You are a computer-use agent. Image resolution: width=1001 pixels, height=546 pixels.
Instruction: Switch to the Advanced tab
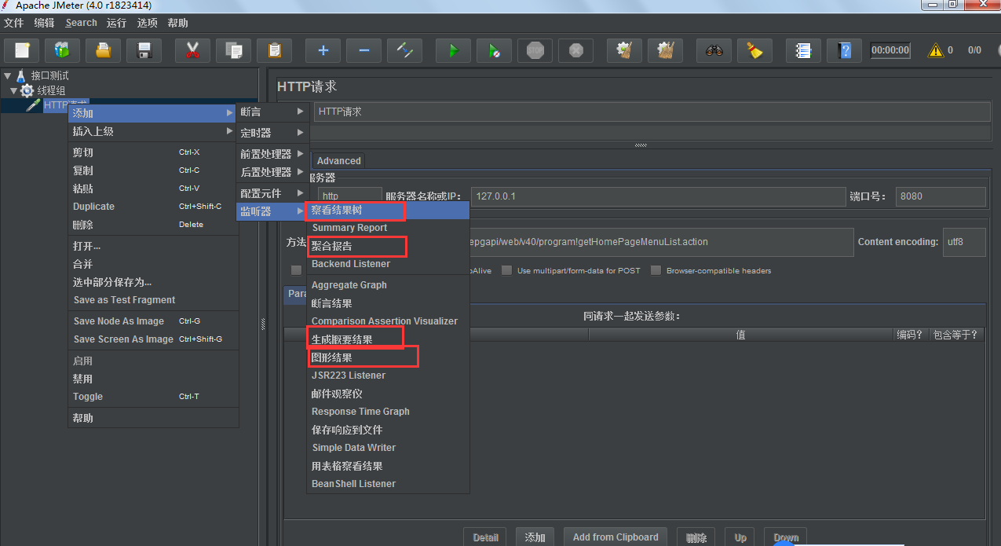click(x=339, y=160)
